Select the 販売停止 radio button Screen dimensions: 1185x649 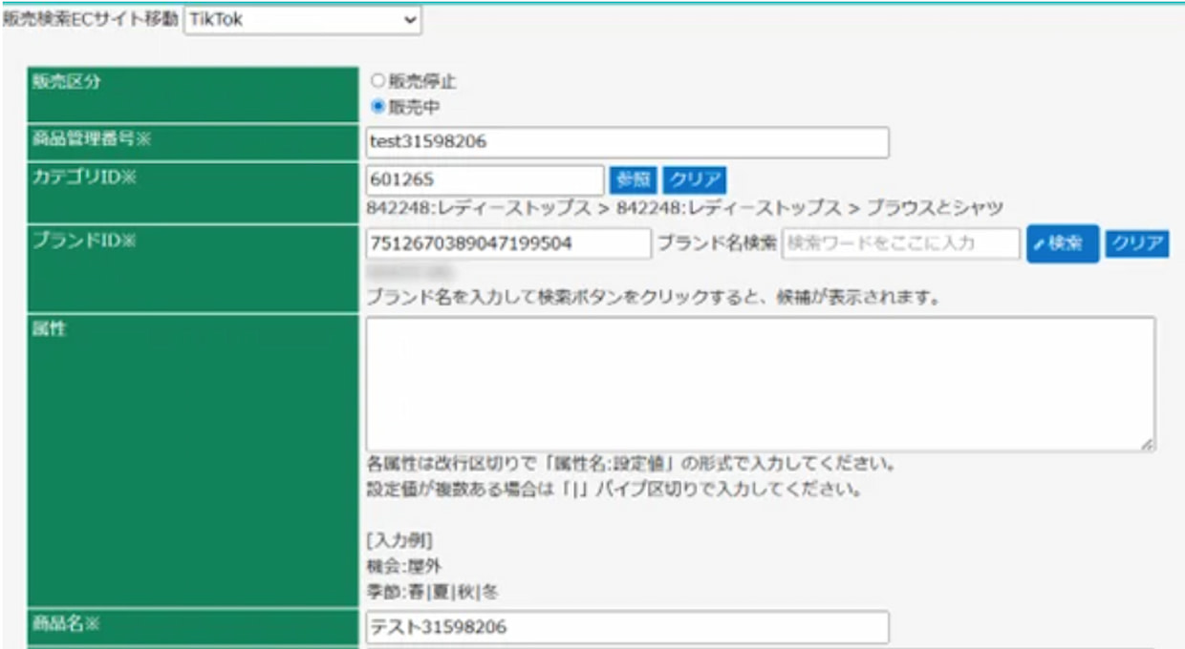point(377,82)
